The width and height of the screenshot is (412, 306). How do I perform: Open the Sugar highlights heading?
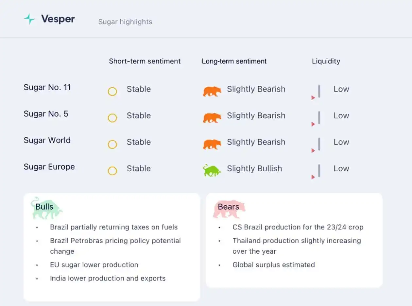(x=125, y=22)
